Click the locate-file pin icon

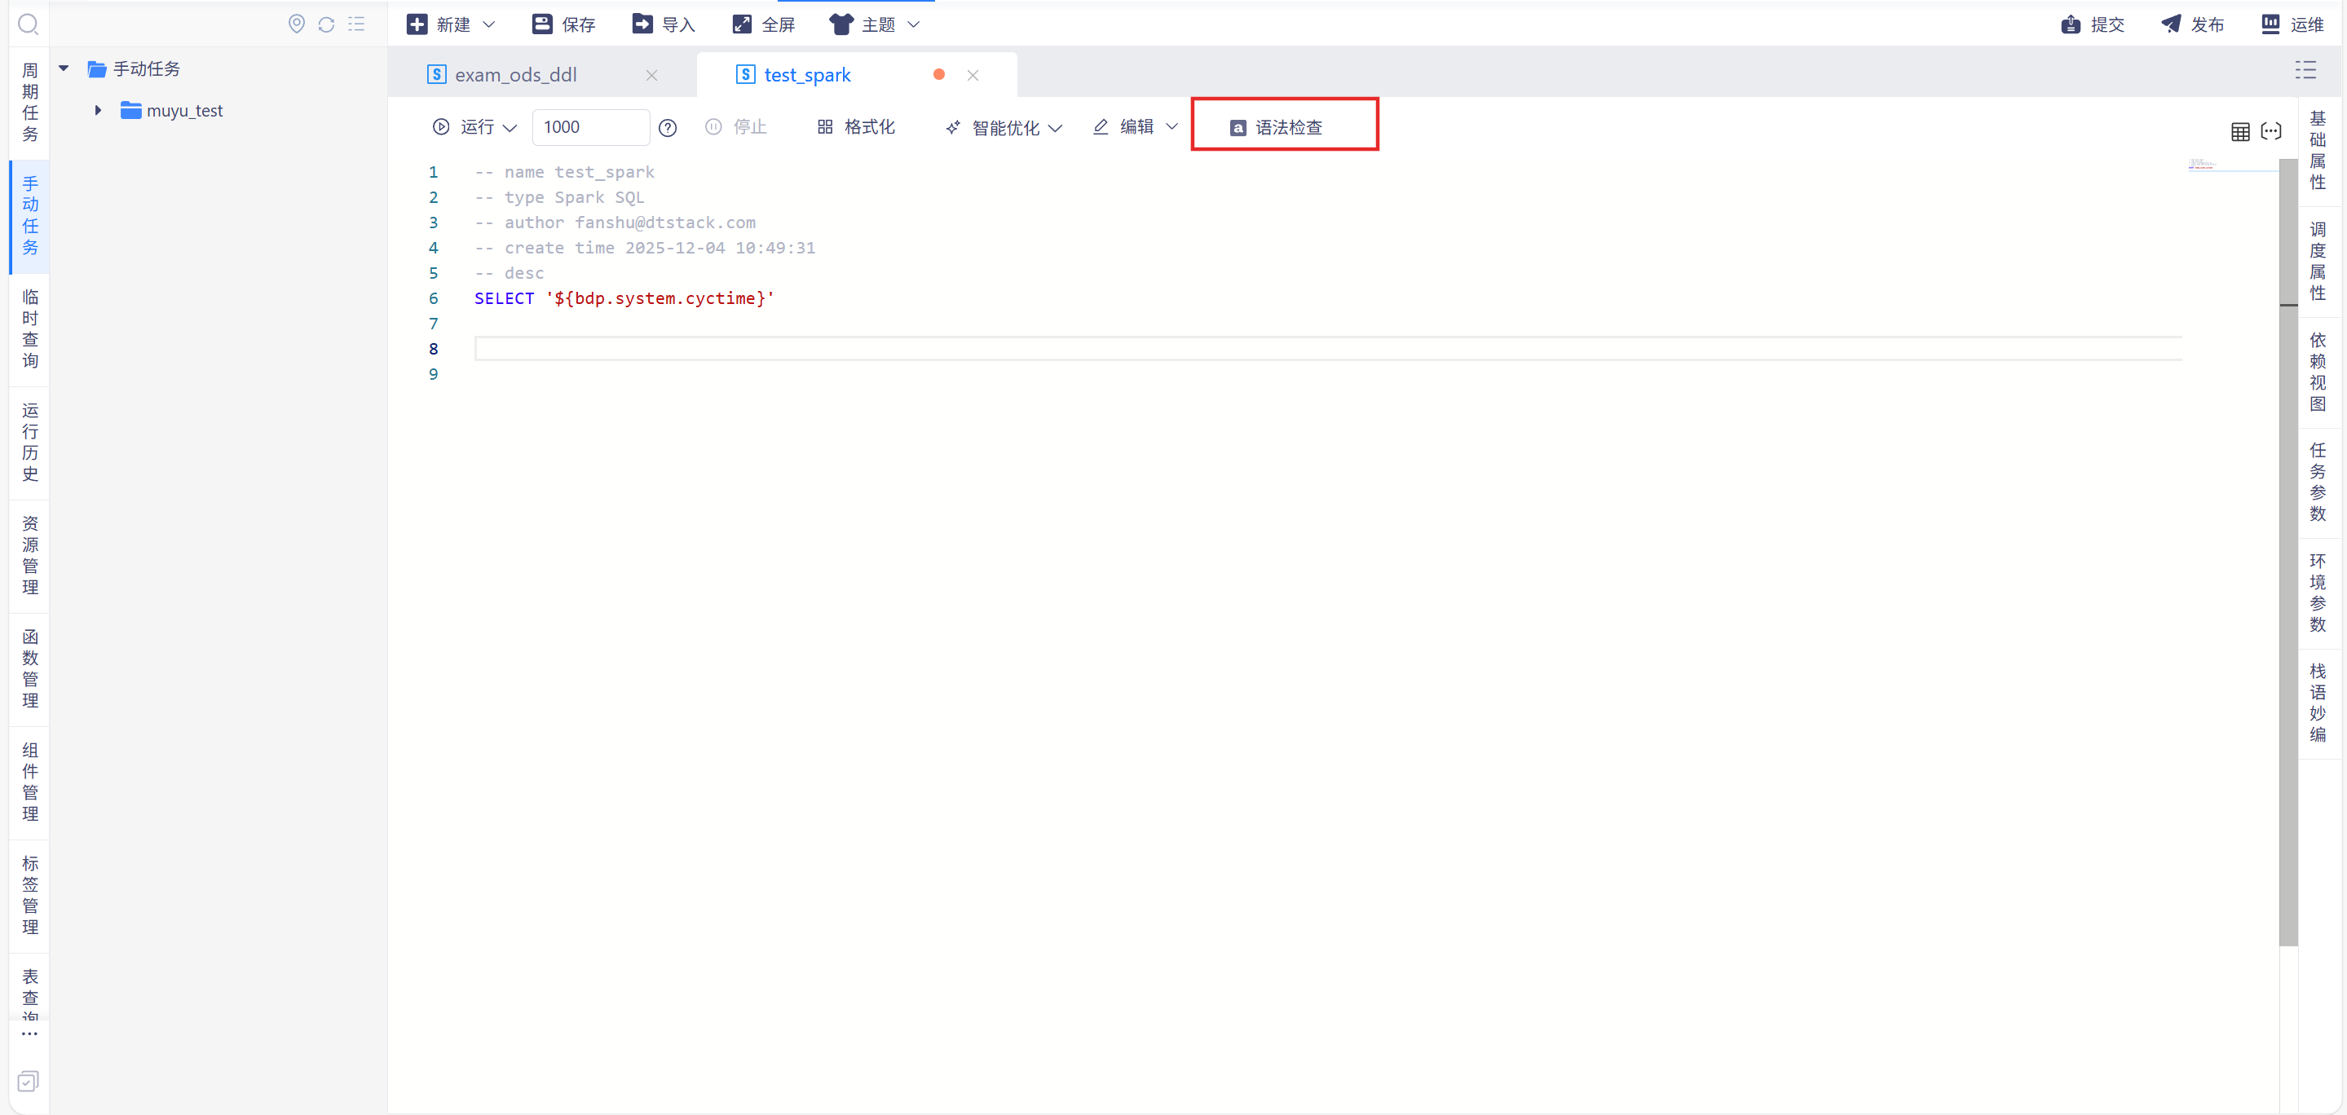coord(296,24)
